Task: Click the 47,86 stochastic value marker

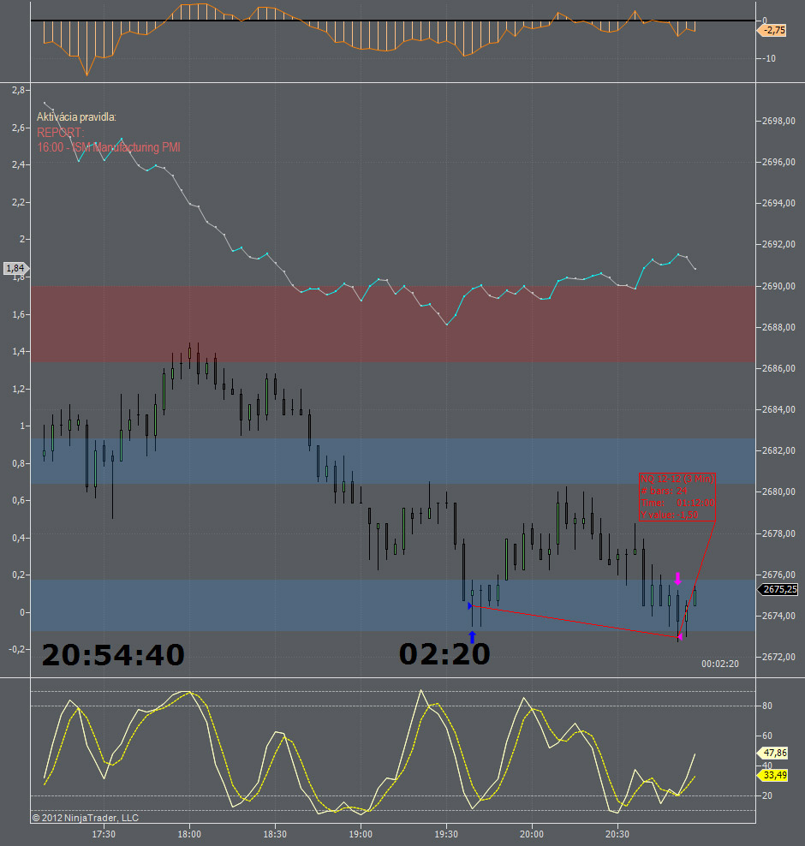Action: [x=773, y=752]
